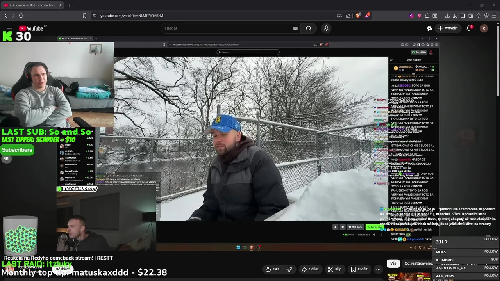
Task: Open the extensions puzzle piece menu
Action: pos(427,16)
